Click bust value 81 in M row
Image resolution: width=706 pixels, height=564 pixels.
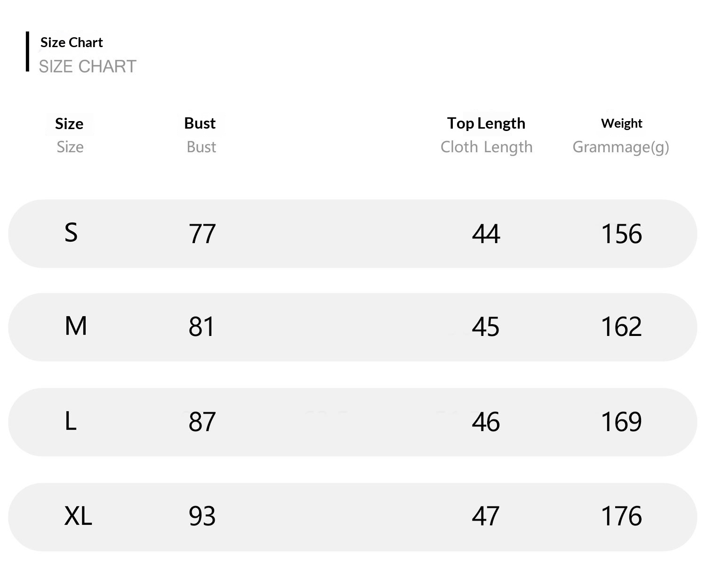click(201, 327)
